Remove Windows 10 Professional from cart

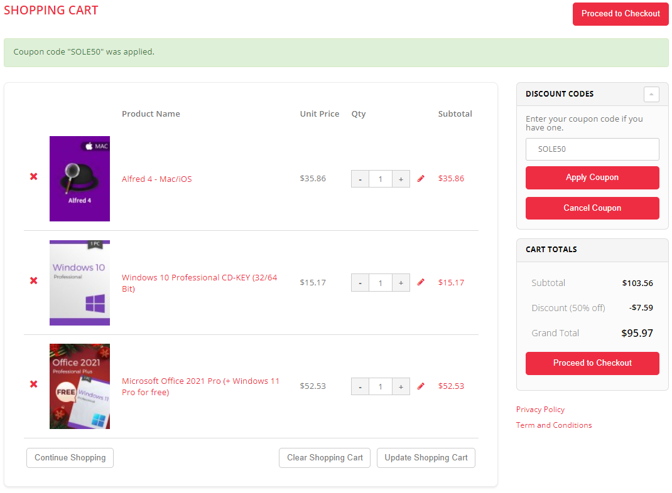pyautogui.click(x=33, y=280)
